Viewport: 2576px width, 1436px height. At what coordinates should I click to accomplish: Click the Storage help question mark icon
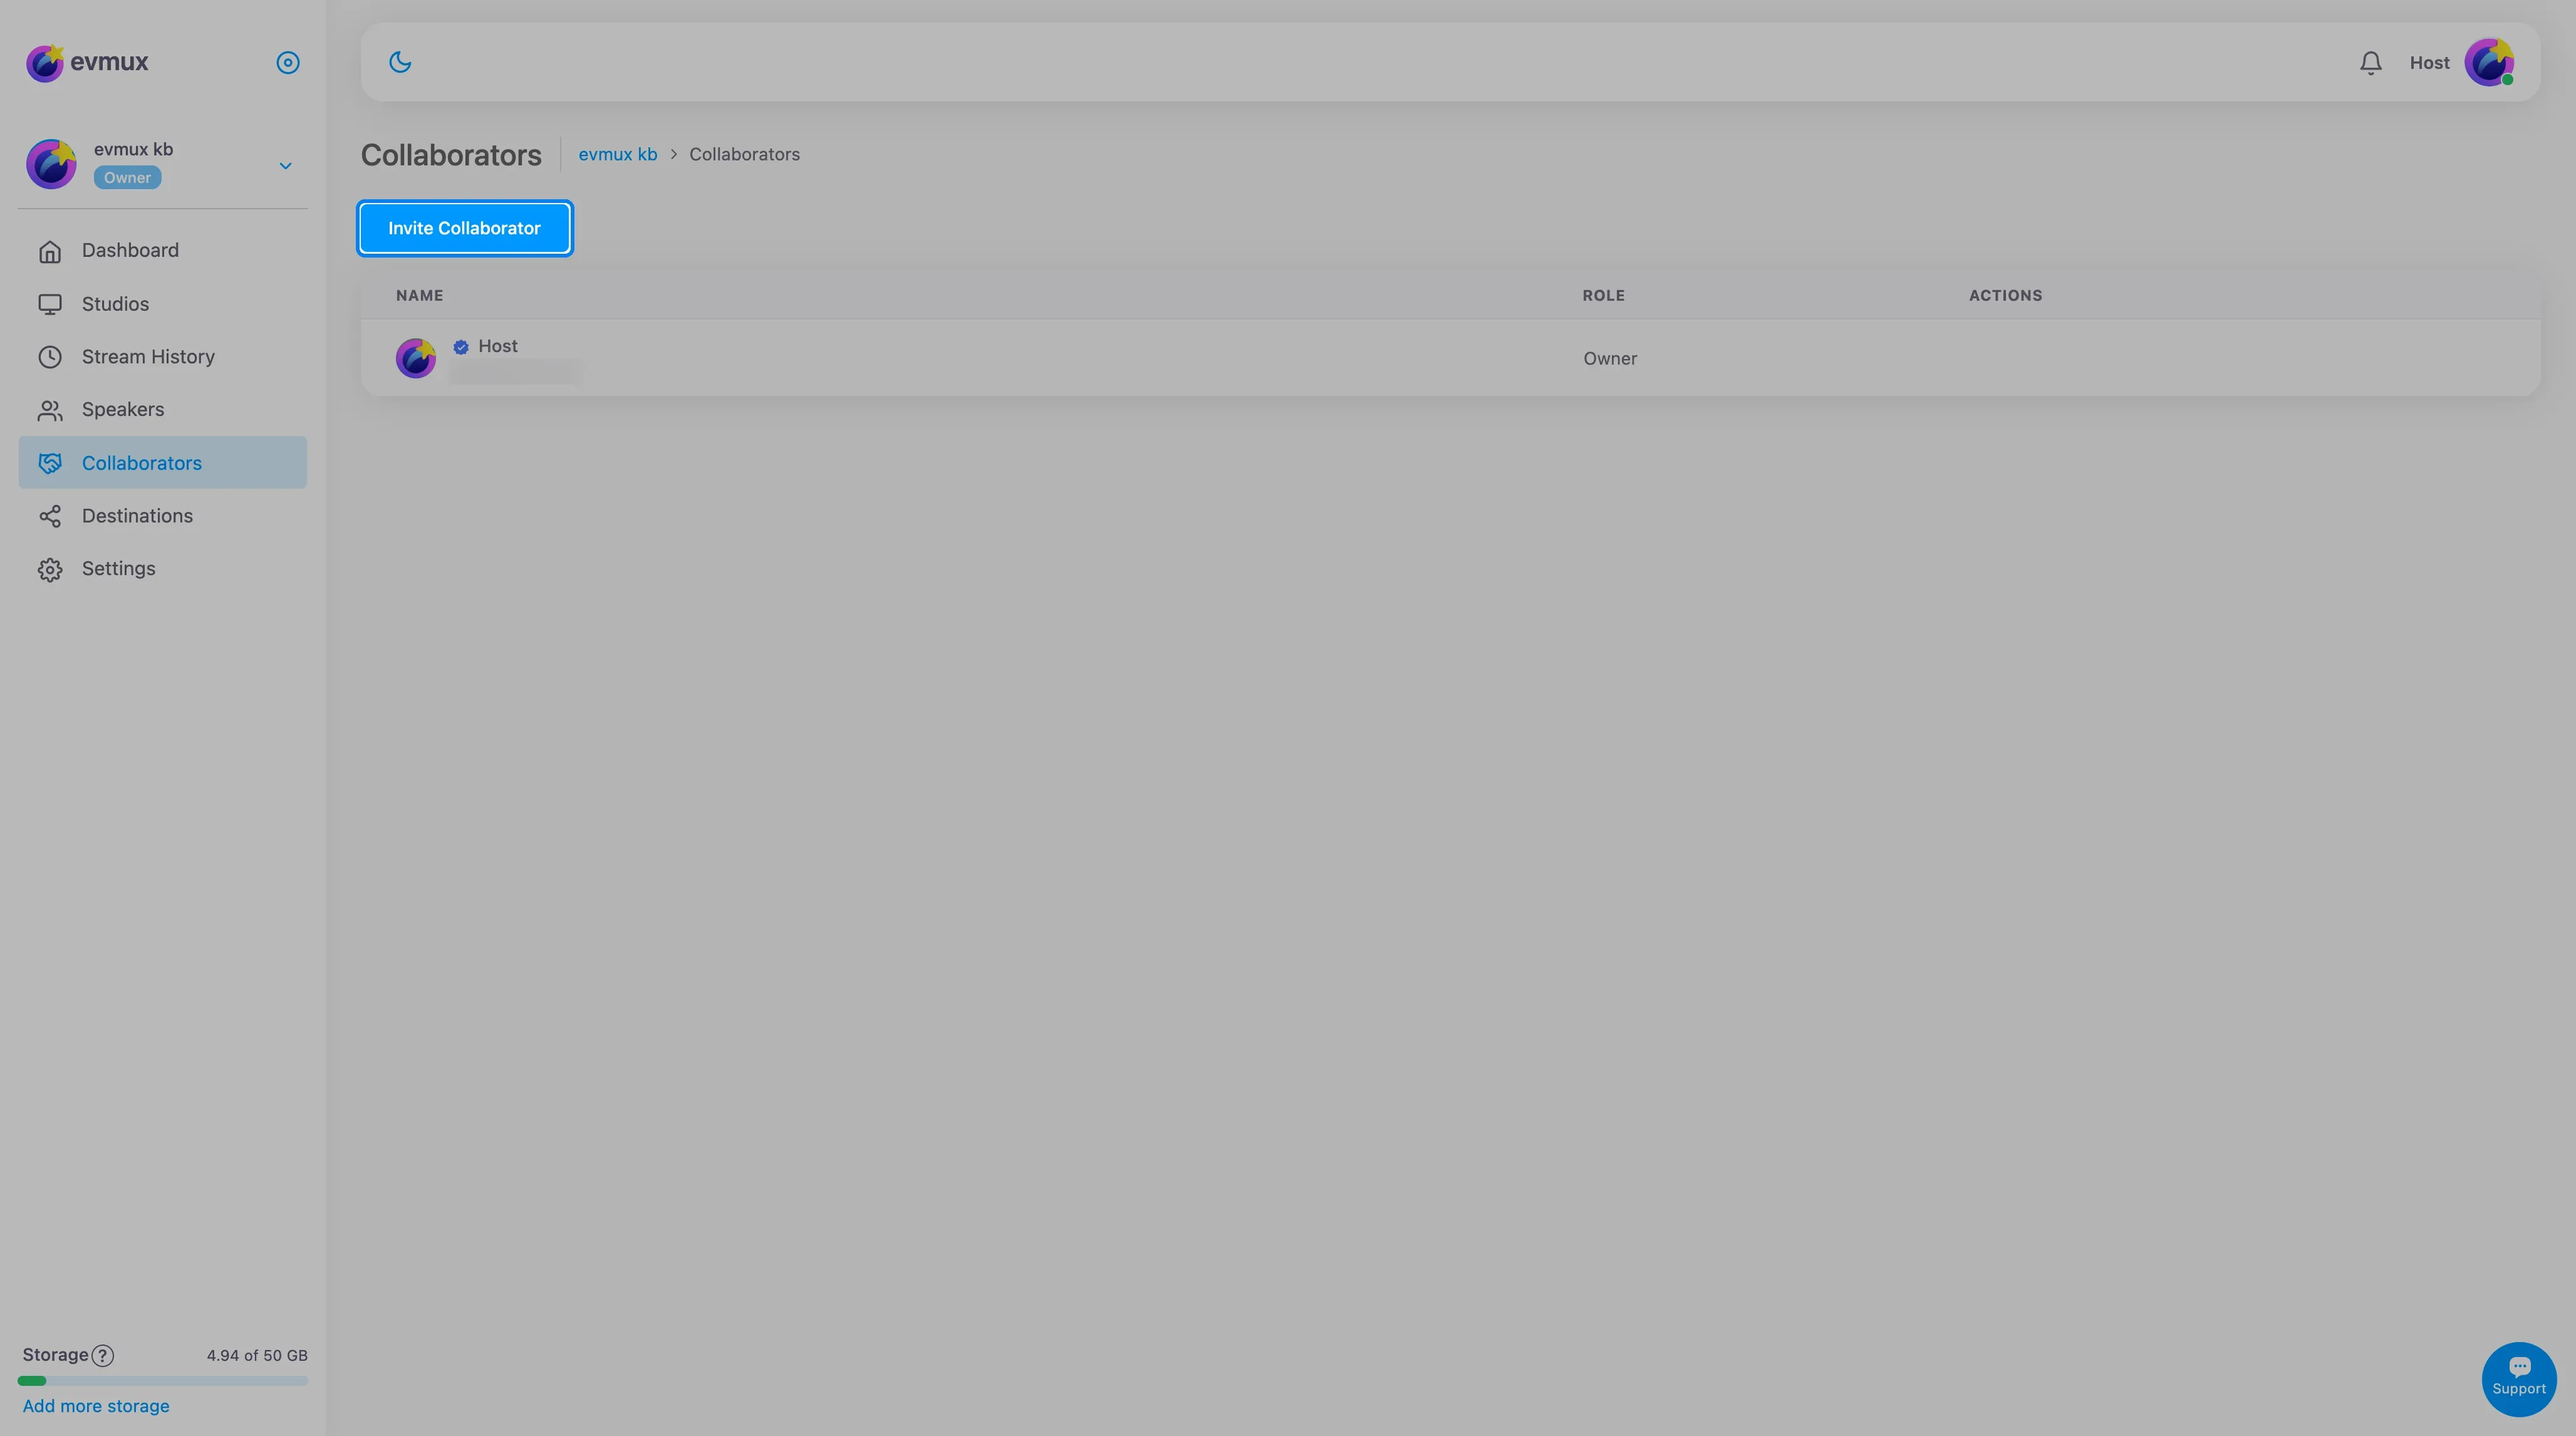(103, 1356)
